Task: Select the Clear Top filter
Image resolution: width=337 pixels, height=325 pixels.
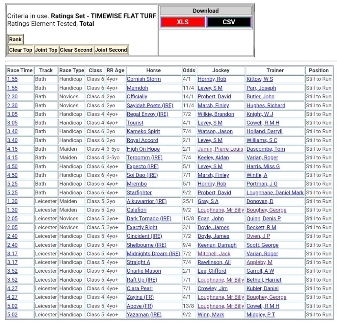Action: point(20,50)
